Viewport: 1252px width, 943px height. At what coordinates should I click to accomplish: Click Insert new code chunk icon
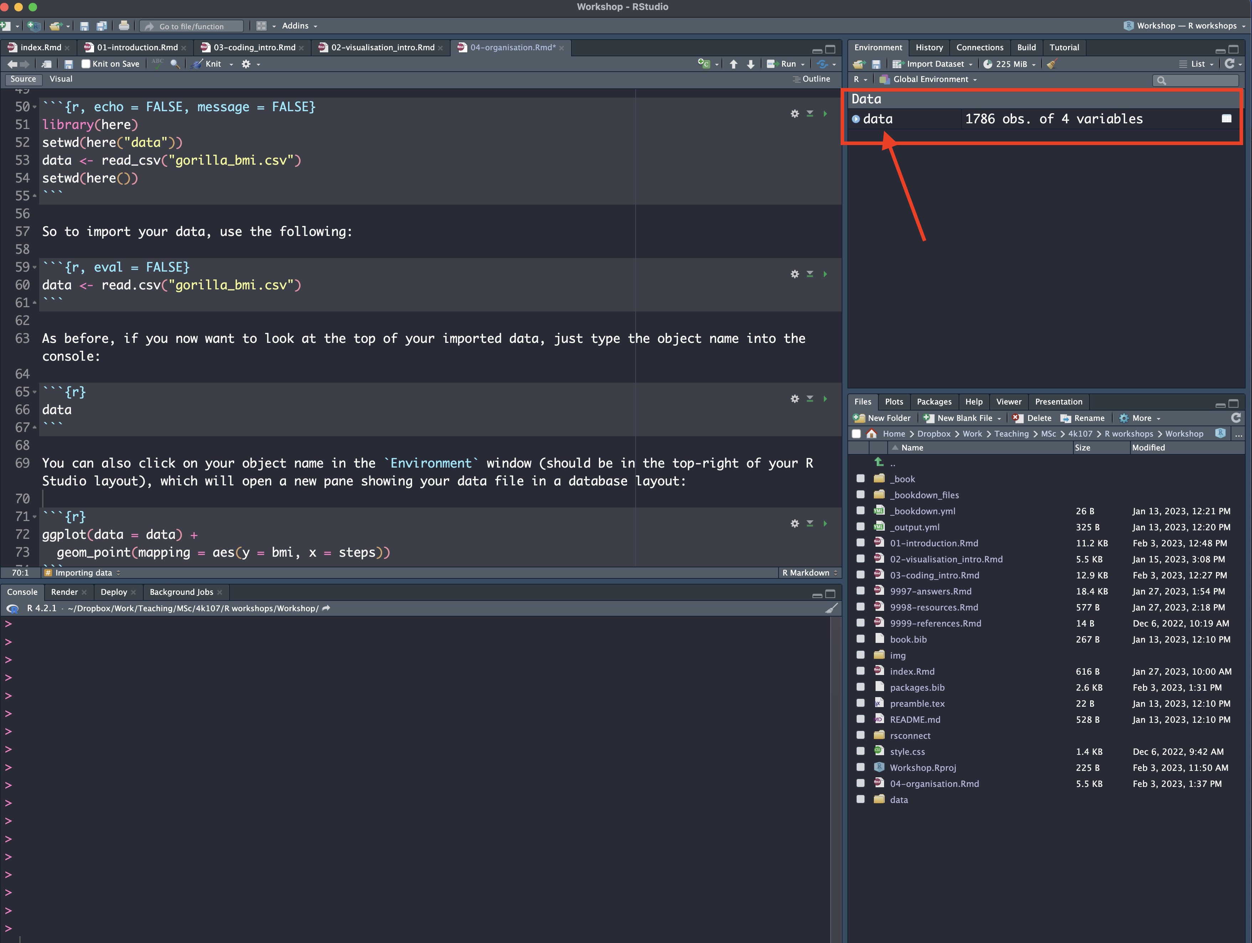pyautogui.click(x=704, y=64)
